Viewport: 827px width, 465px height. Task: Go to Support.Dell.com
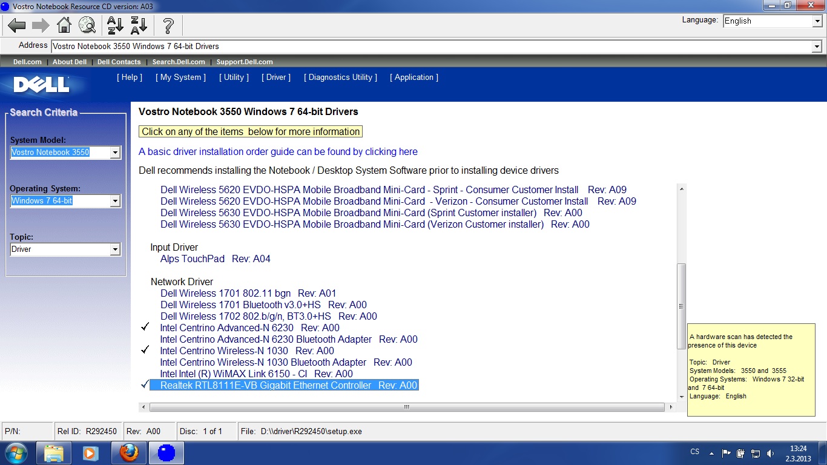point(245,62)
